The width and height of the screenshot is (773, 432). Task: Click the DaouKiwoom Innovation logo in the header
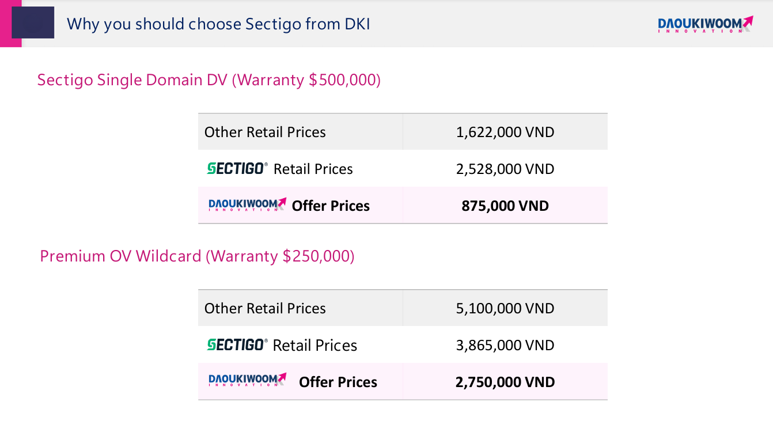704,24
